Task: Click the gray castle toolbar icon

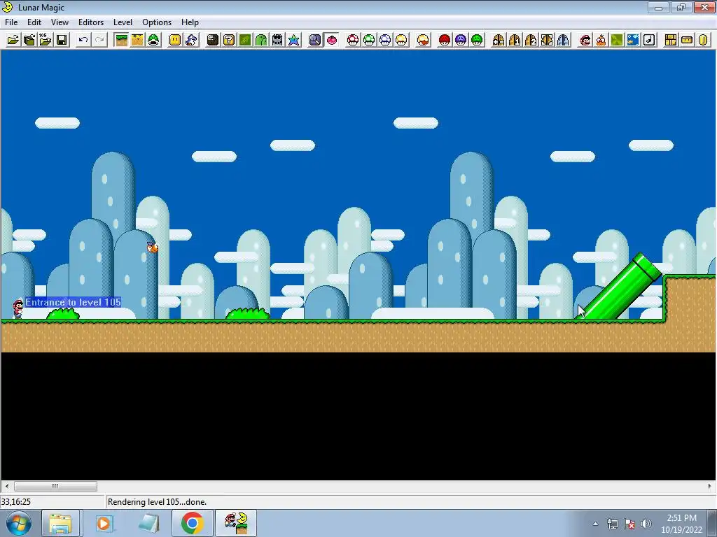Action: (x=277, y=40)
